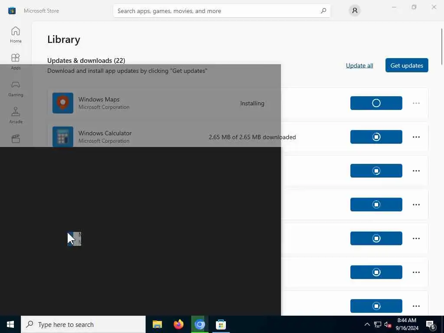This screenshot has width=444, height=333.
Task: Click the Updates & downloads (22) heading
Action: click(x=86, y=61)
